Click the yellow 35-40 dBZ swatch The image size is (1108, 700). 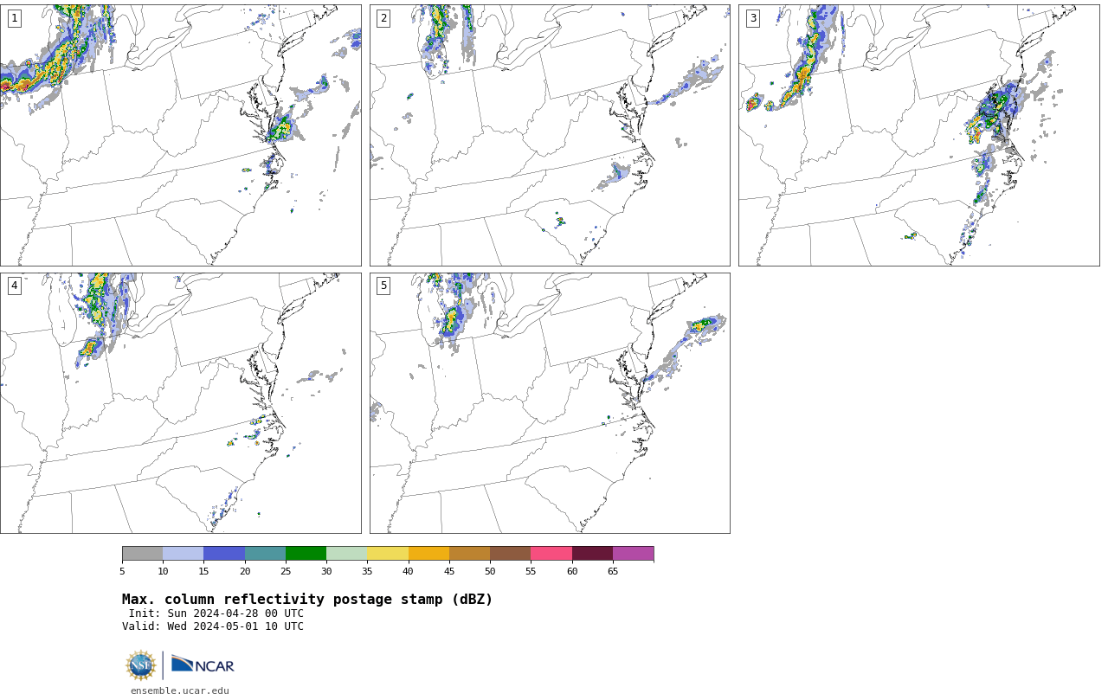point(388,554)
